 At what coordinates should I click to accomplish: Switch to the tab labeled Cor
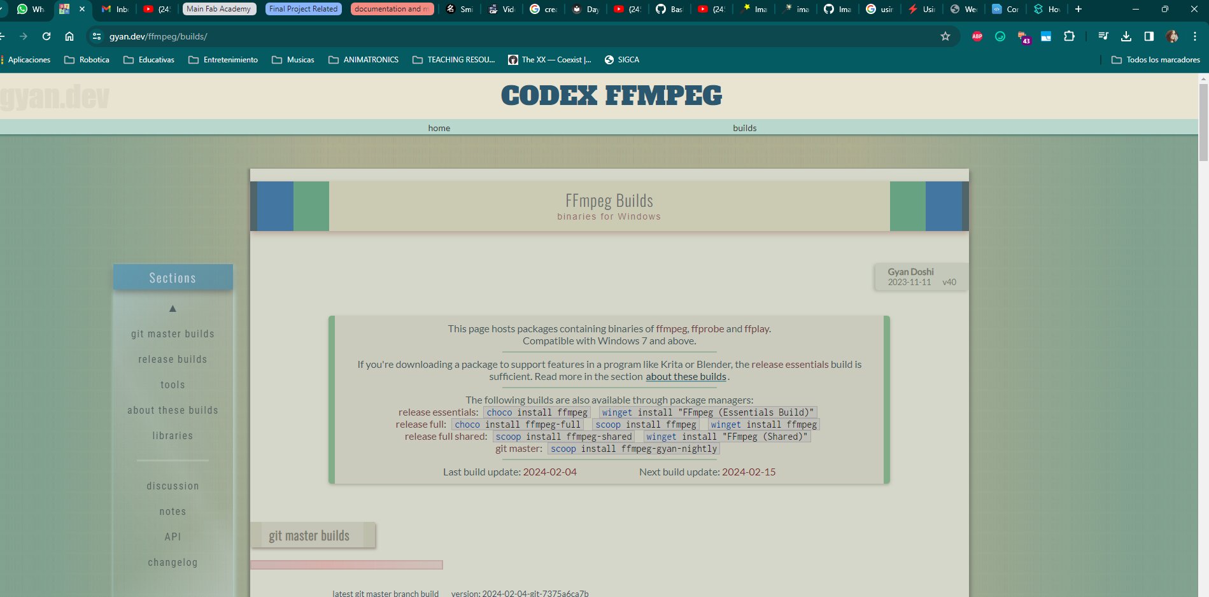point(1005,9)
